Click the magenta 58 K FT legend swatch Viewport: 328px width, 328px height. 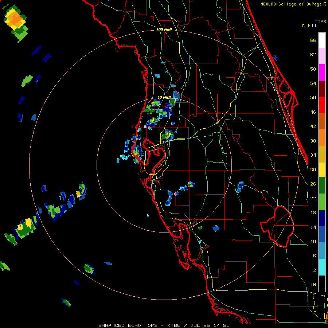(x=322, y=73)
